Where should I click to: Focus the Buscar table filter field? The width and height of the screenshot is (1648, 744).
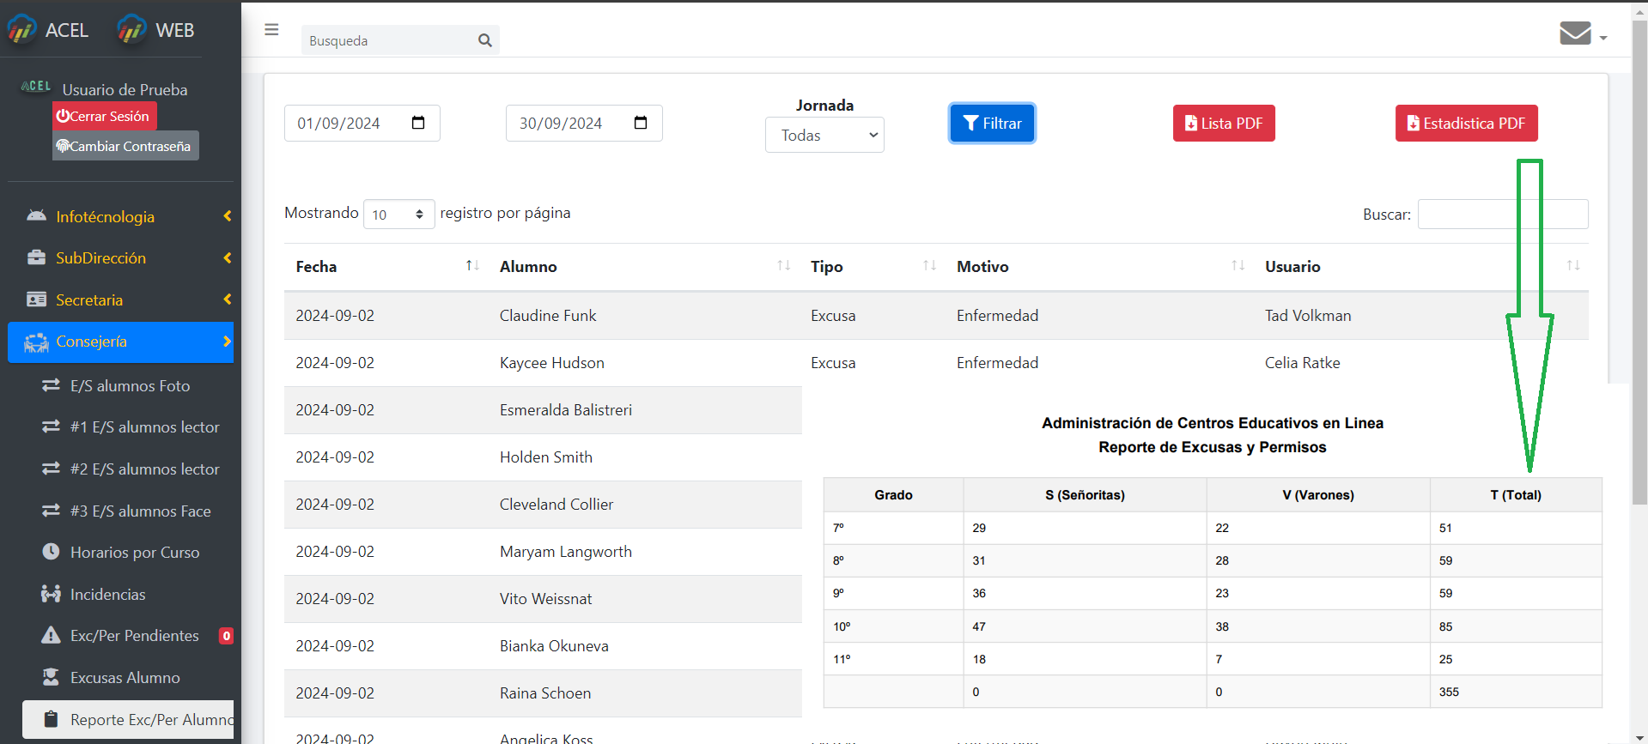point(1503,214)
